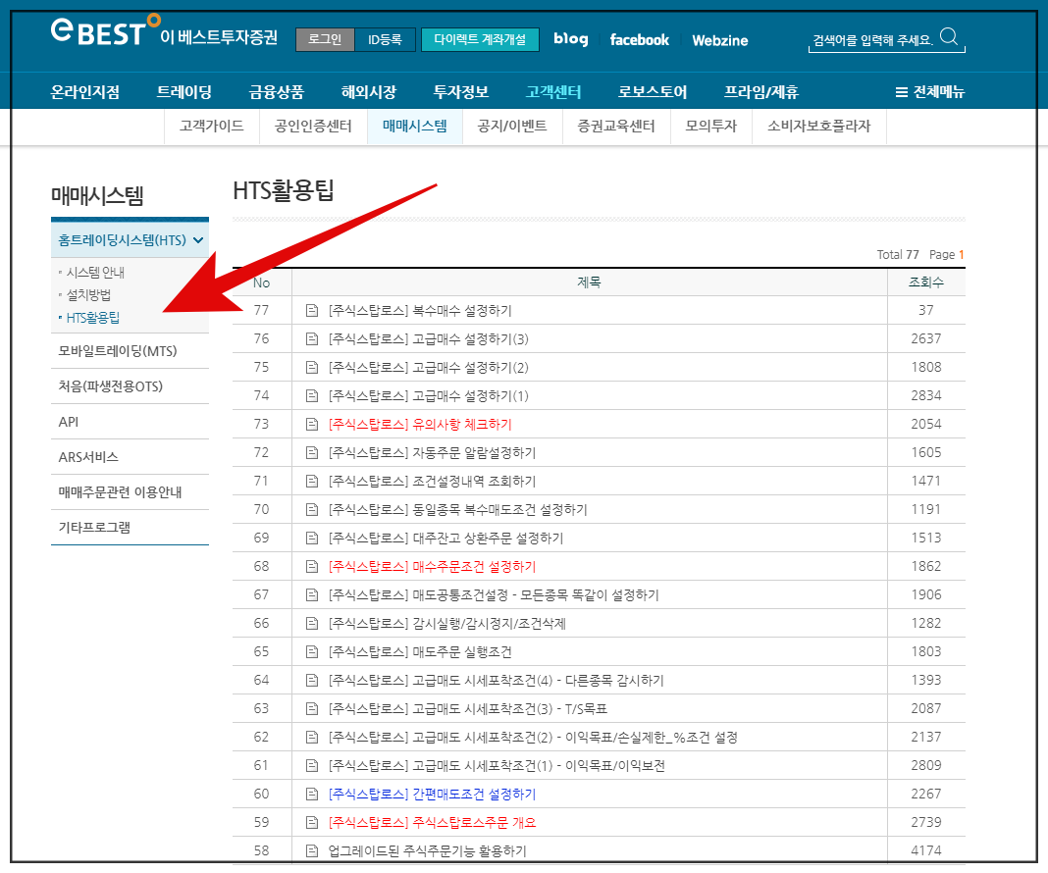Open 처음(파생전용OTS) sidebar section
Image resolution: width=1048 pixels, height=873 pixels.
tap(130, 386)
